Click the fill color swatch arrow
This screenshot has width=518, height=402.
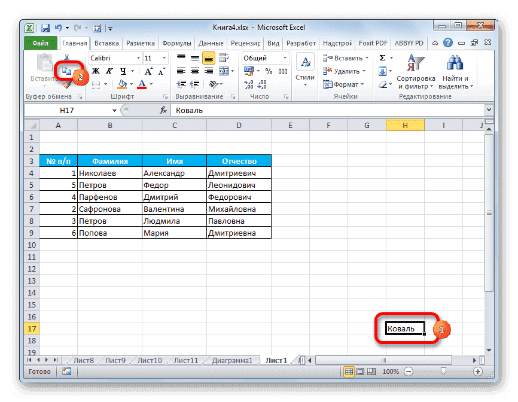[131, 83]
